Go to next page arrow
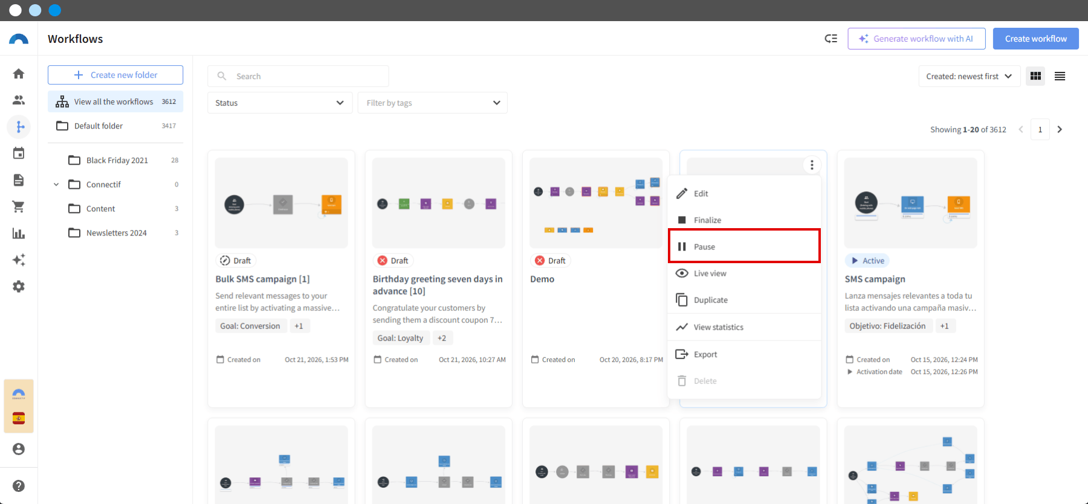This screenshot has width=1088, height=504. point(1060,130)
